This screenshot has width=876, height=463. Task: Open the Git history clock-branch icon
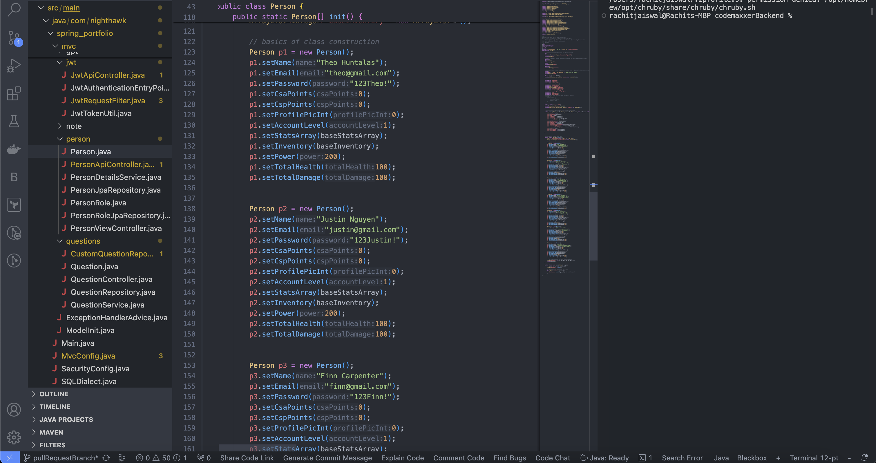coord(14,233)
